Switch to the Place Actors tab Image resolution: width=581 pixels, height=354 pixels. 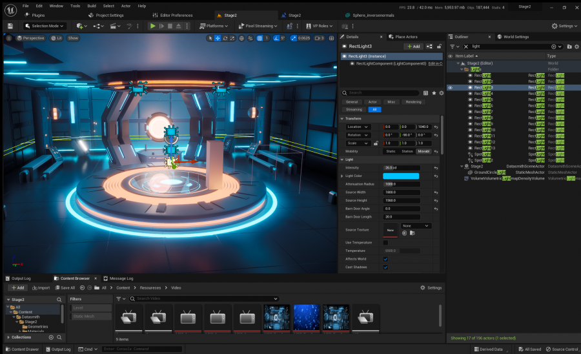click(x=403, y=37)
